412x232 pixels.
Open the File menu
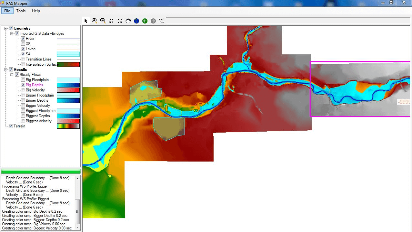point(7,11)
